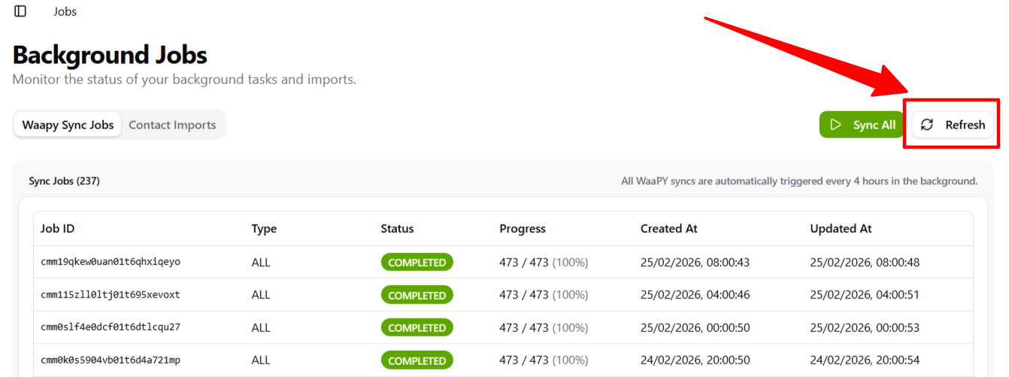Select job ID cmm115zll0ltj01t695xevoxt

point(111,294)
